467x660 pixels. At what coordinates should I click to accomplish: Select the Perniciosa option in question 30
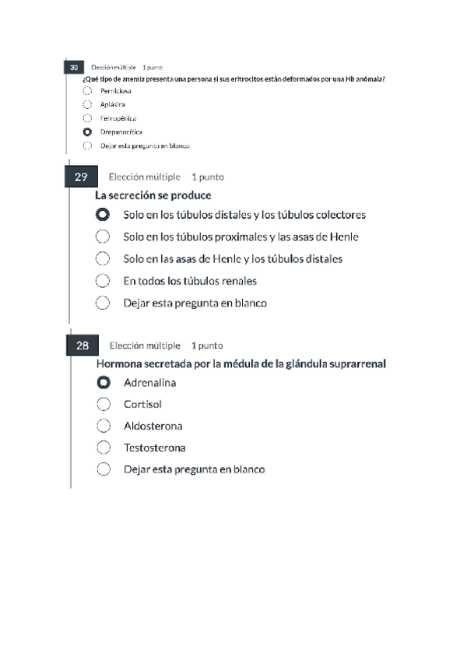tap(86, 91)
